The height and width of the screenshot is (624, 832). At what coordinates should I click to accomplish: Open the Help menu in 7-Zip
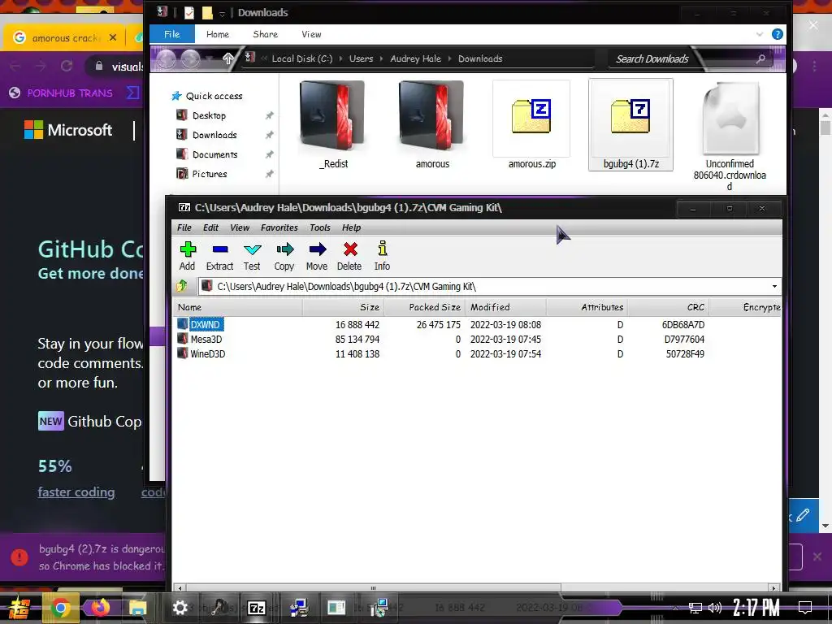coord(351,227)
